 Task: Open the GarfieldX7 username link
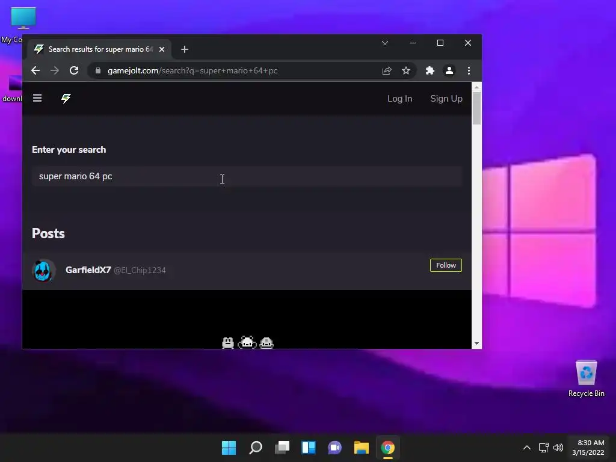[88, 270]
